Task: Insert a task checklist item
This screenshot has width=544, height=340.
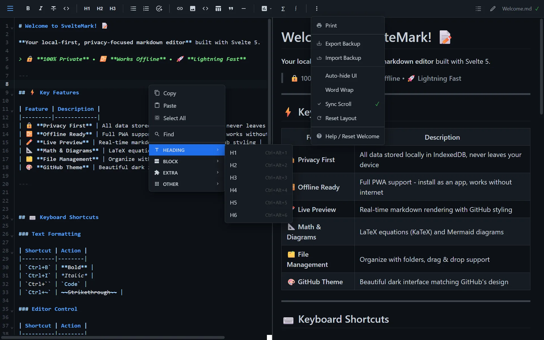Action: click(x=159, y=8)
